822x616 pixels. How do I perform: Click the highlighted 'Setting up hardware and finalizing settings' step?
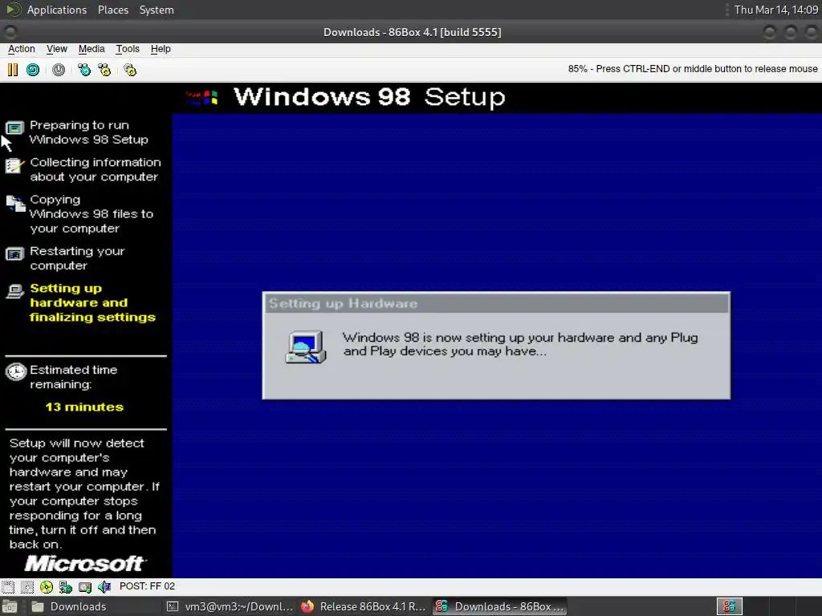93,302
